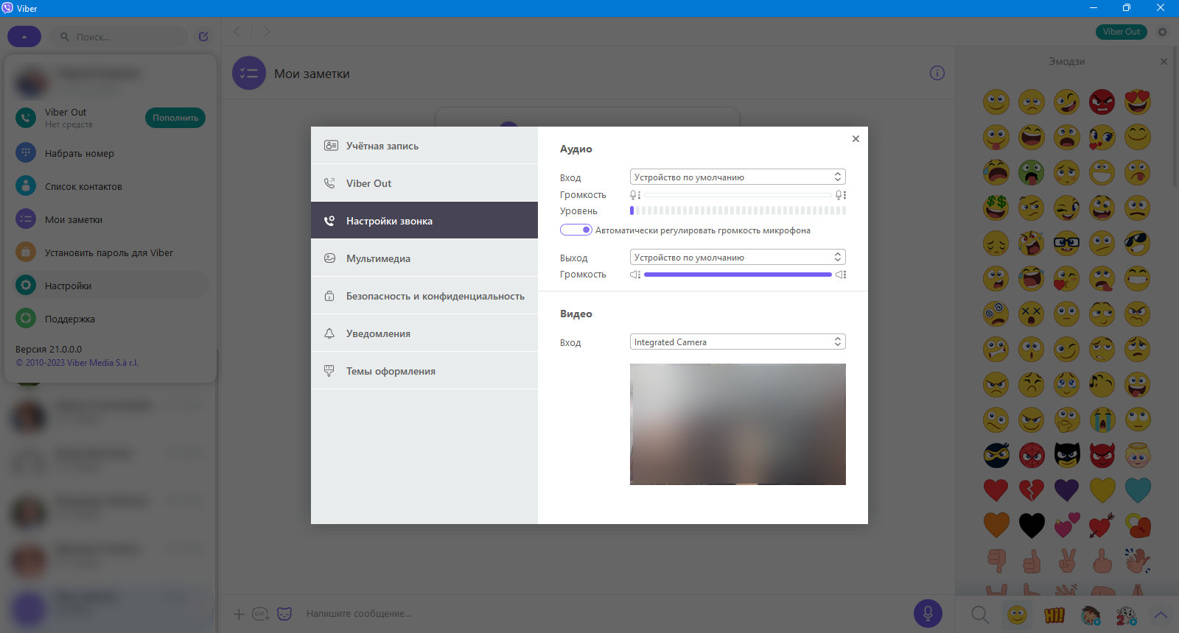Screen dimensions: 1179x633
Task: Open Поддержка support entry
Action: pyautogui.click(x=111, y=319)
